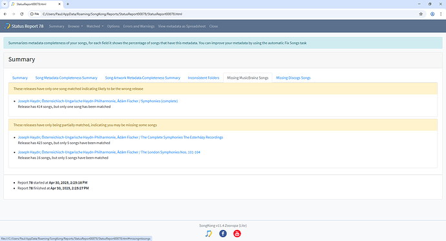
Task: Click View metadata as Spreadsheet
Action: 182,26
